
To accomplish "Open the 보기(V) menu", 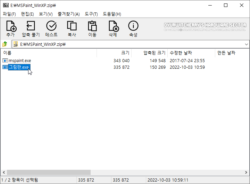I will pyautogui.click(x=46, y=14).
